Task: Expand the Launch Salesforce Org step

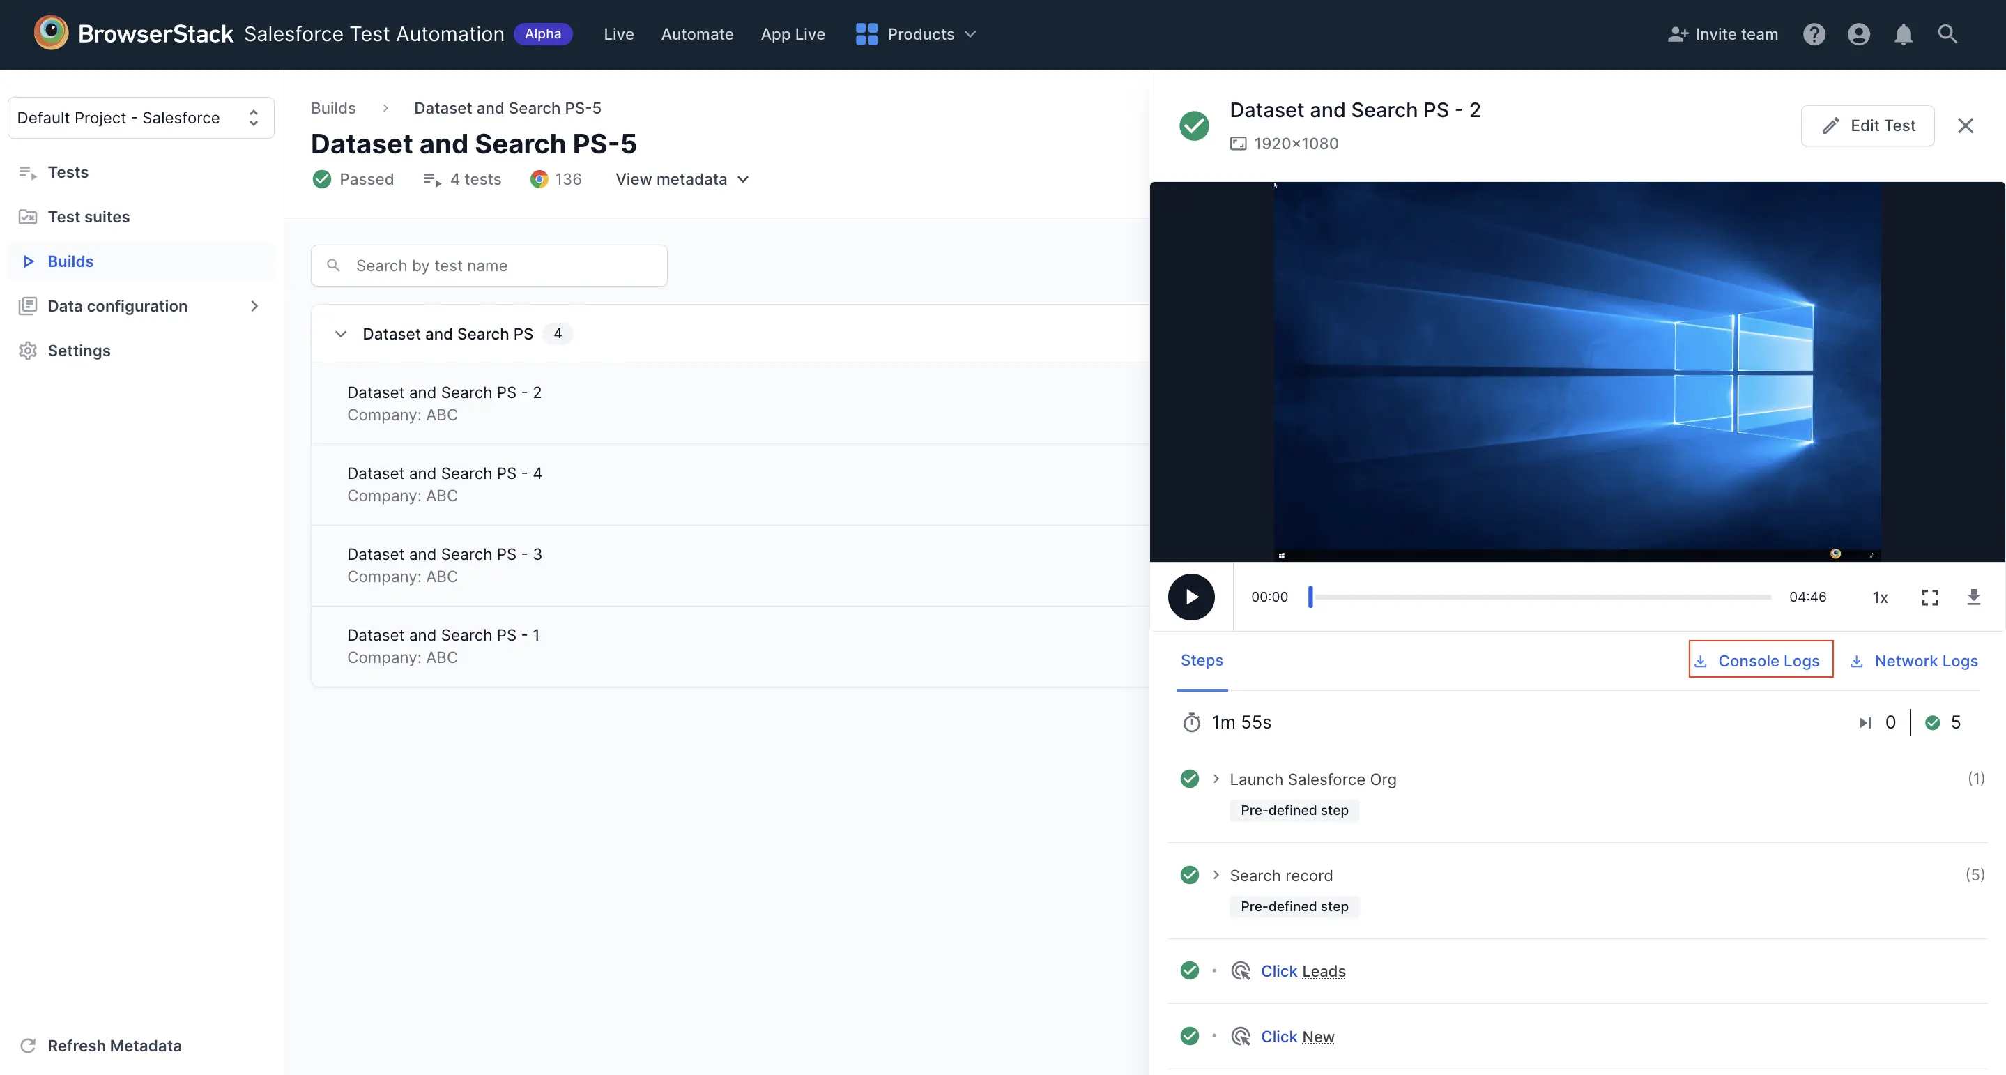Action: [x=1216, y=778]
